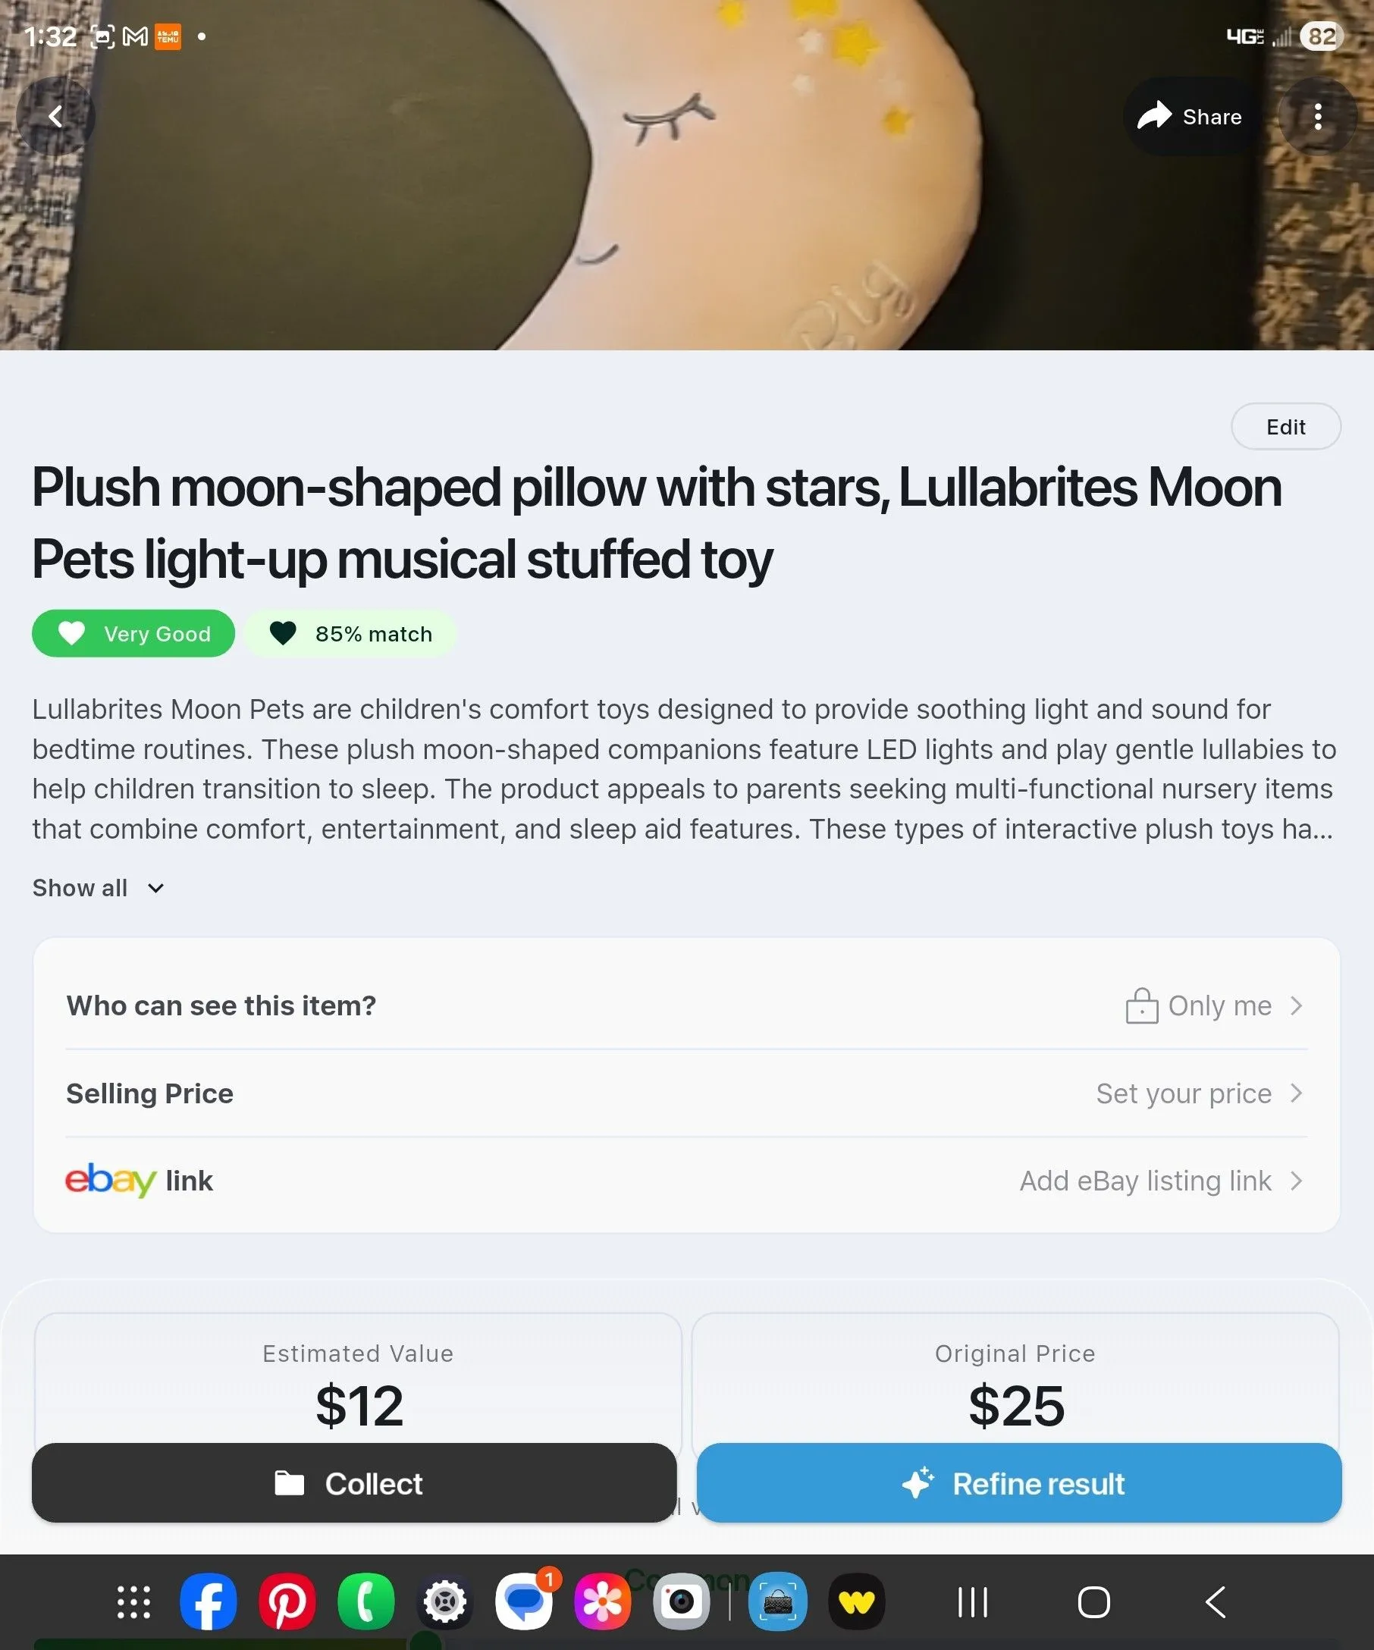Image resolution: width=1374 pixels, height=1650 pixels.
Task: Tap the back arrow at top left
Action: (55, 116)
